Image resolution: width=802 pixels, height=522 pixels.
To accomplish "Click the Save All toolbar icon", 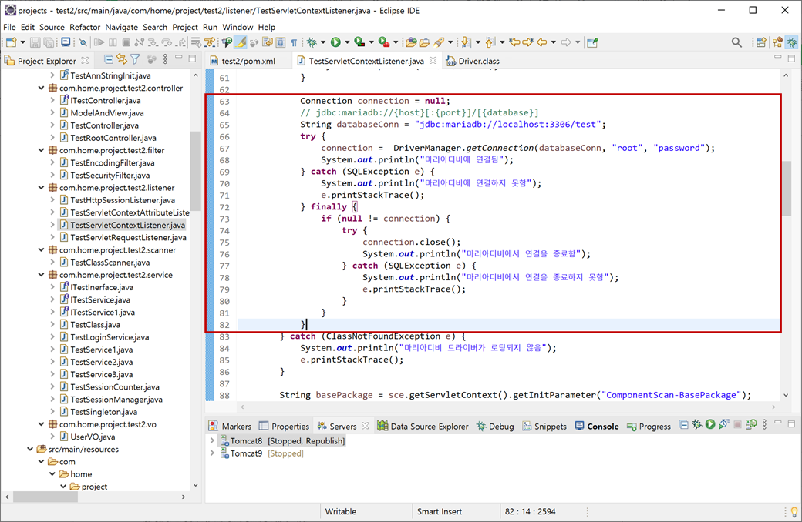I will tap(49, 42).
